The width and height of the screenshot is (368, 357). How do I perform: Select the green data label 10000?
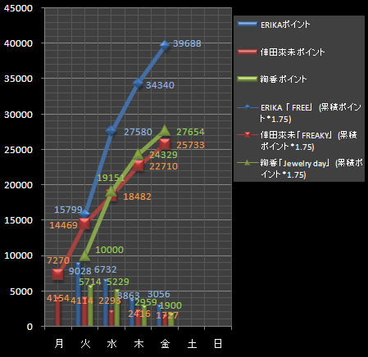(x=110, y=250)
